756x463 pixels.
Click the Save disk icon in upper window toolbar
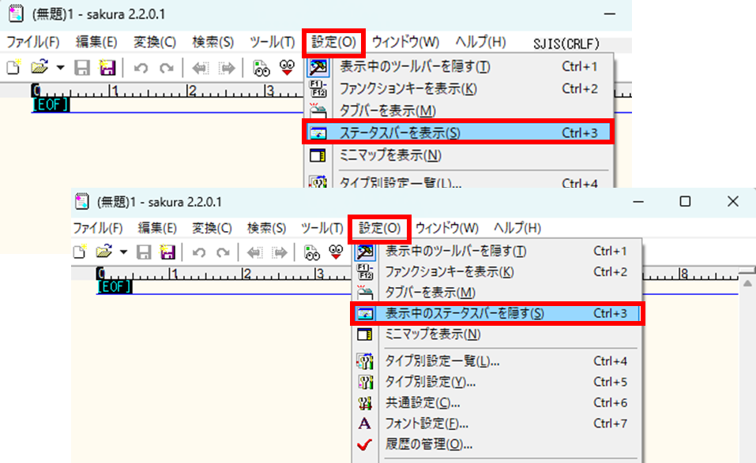tap(82, 68)
